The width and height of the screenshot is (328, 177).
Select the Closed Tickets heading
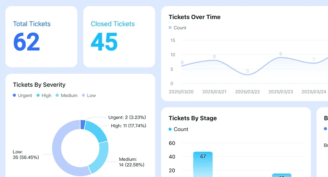click(x=113, y=24)
